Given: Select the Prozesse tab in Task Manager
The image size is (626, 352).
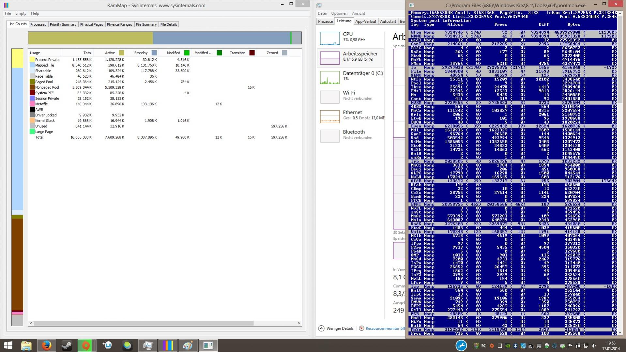Looking at the screenshot, I should [325, 22].
